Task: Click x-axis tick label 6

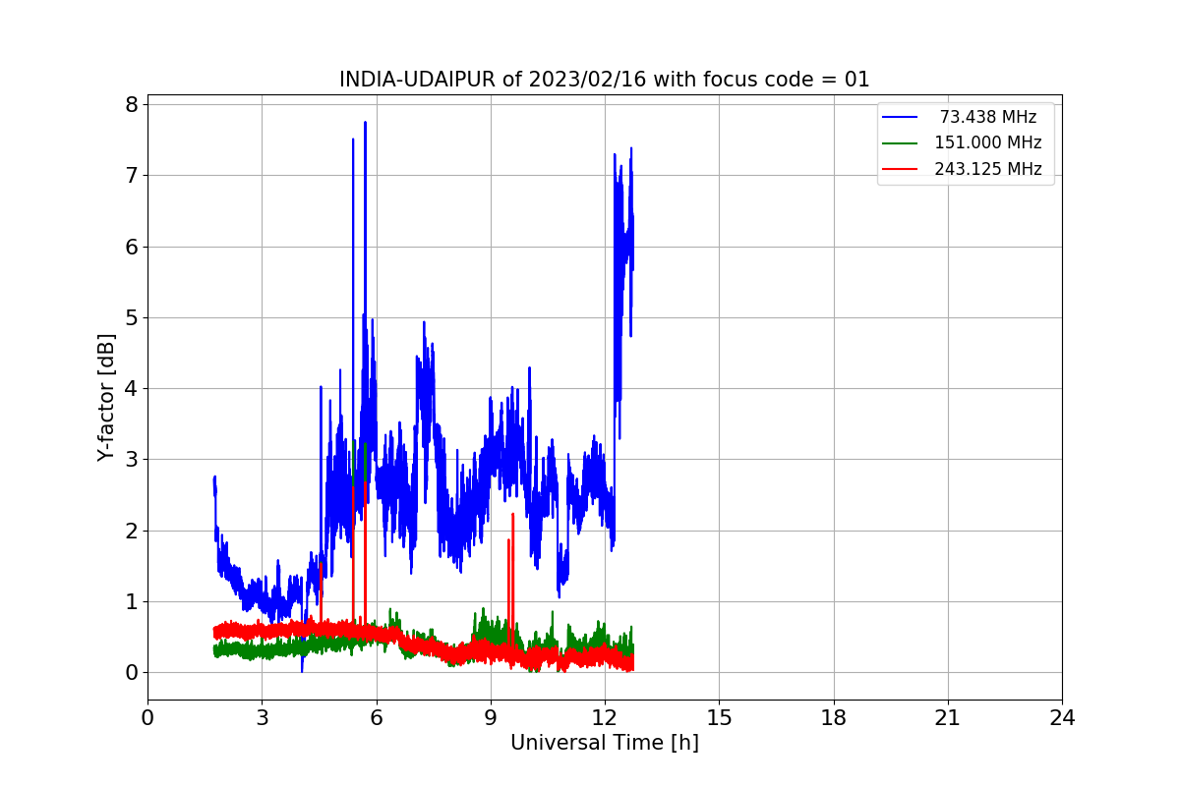Action: tap(376, 718)
